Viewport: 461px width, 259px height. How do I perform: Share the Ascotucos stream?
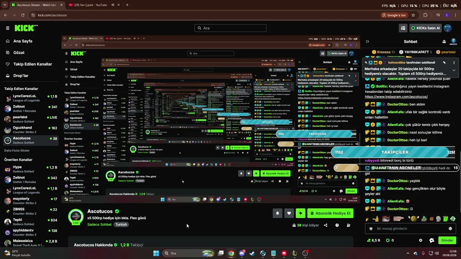[x=326, y=225]
